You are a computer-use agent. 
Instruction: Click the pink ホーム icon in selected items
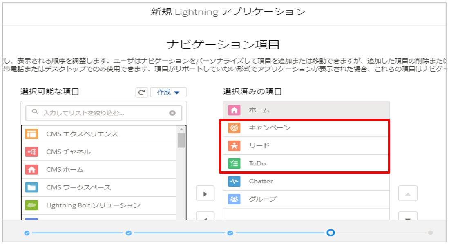tap(234, 110)
